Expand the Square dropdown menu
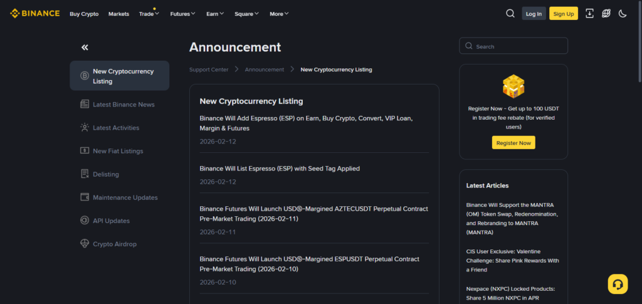Screen dimensions: 642x304 [x=246, y=14]
